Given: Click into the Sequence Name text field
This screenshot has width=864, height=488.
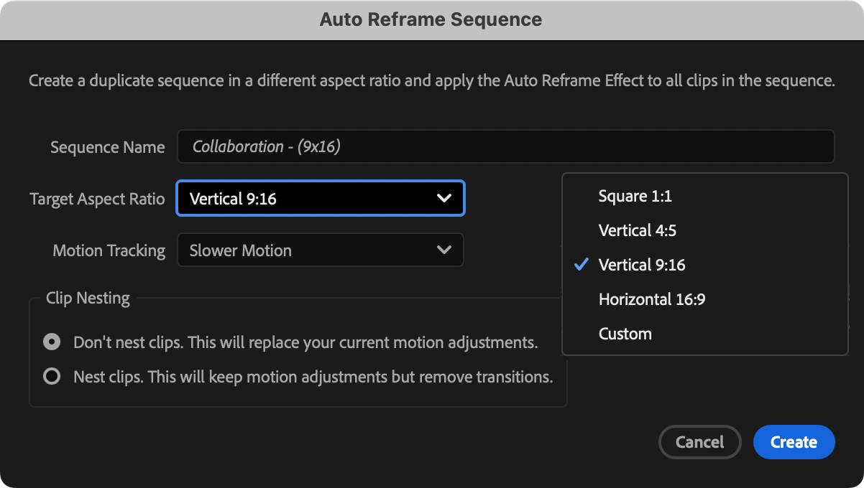Looking at the screenshot, I should pos(505,146).
